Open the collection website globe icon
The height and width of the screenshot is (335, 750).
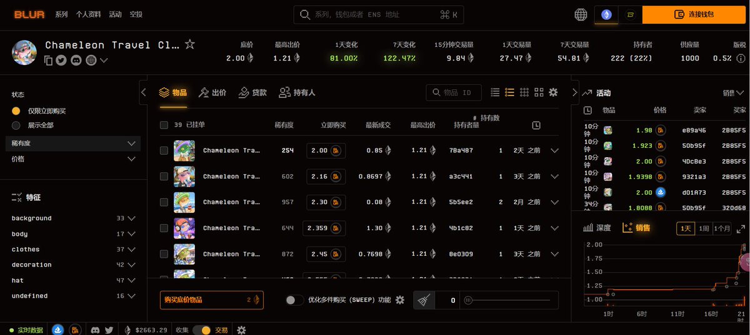click(91, 61)
